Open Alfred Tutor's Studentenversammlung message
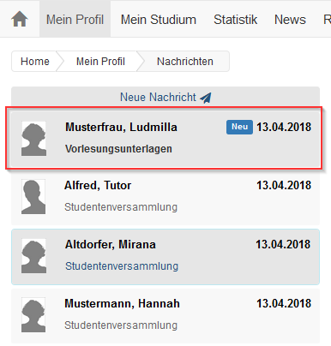This screenshot has height=346, width=331. click(x=165, y=197)
